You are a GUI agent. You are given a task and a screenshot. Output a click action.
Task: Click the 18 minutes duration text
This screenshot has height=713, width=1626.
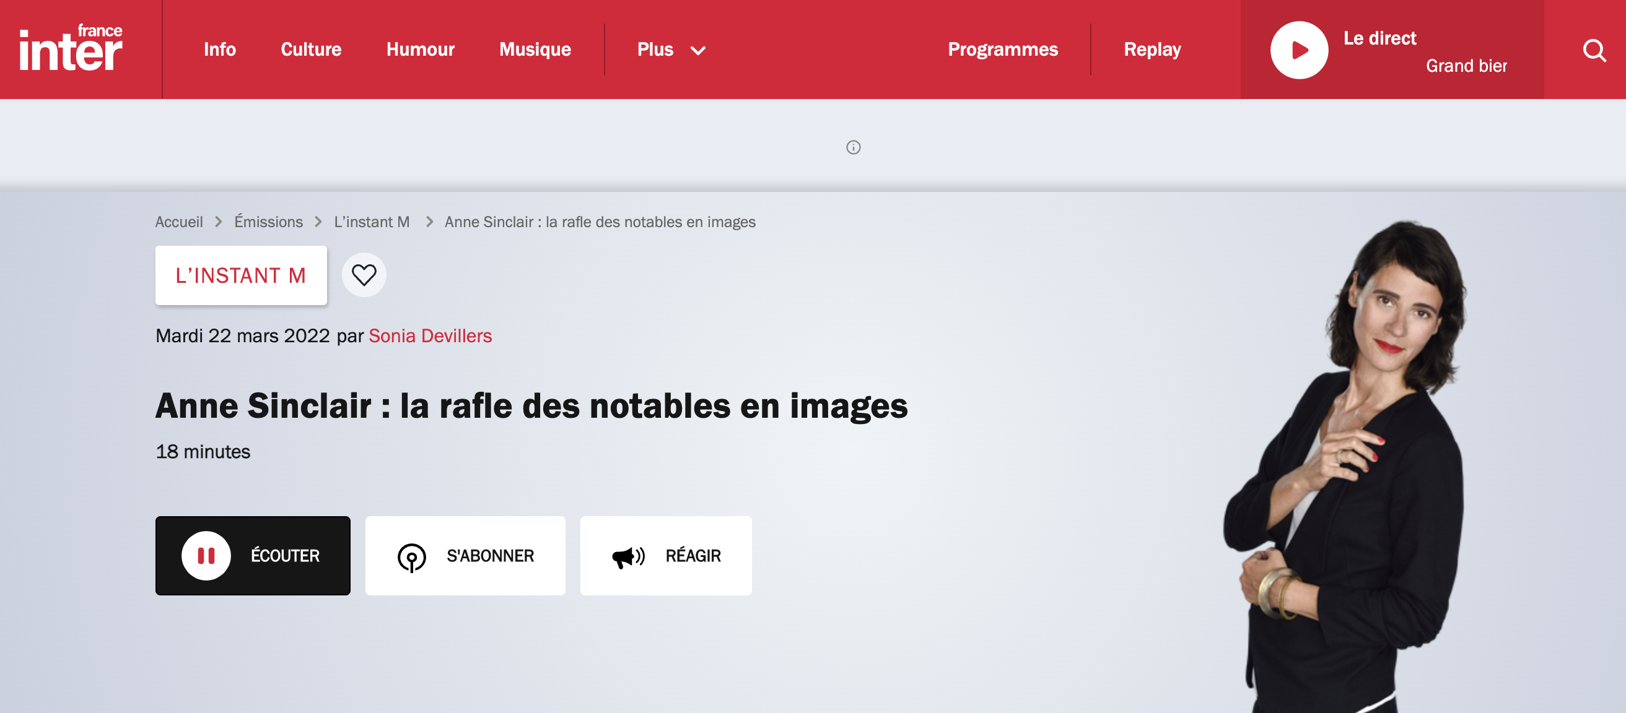pos(203,452)
